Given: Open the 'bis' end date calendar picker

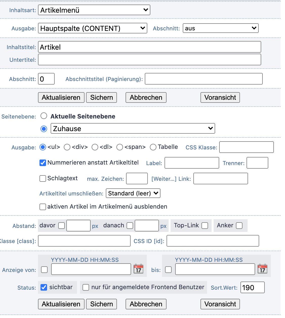Looking at the screenshot, I should pyautogui.click(x=262, y=269).
